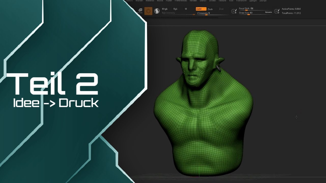Switch to Zsub mode
Screen dimensions: 326x183
(210, 9)
